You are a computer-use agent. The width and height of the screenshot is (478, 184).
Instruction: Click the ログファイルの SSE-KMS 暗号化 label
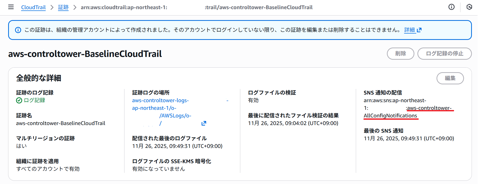coord(172,161)
